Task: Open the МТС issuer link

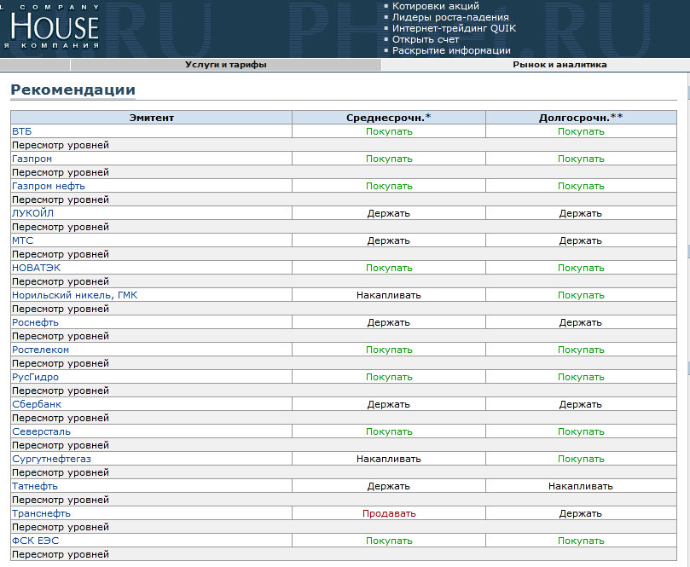Action: pos(22,240)
